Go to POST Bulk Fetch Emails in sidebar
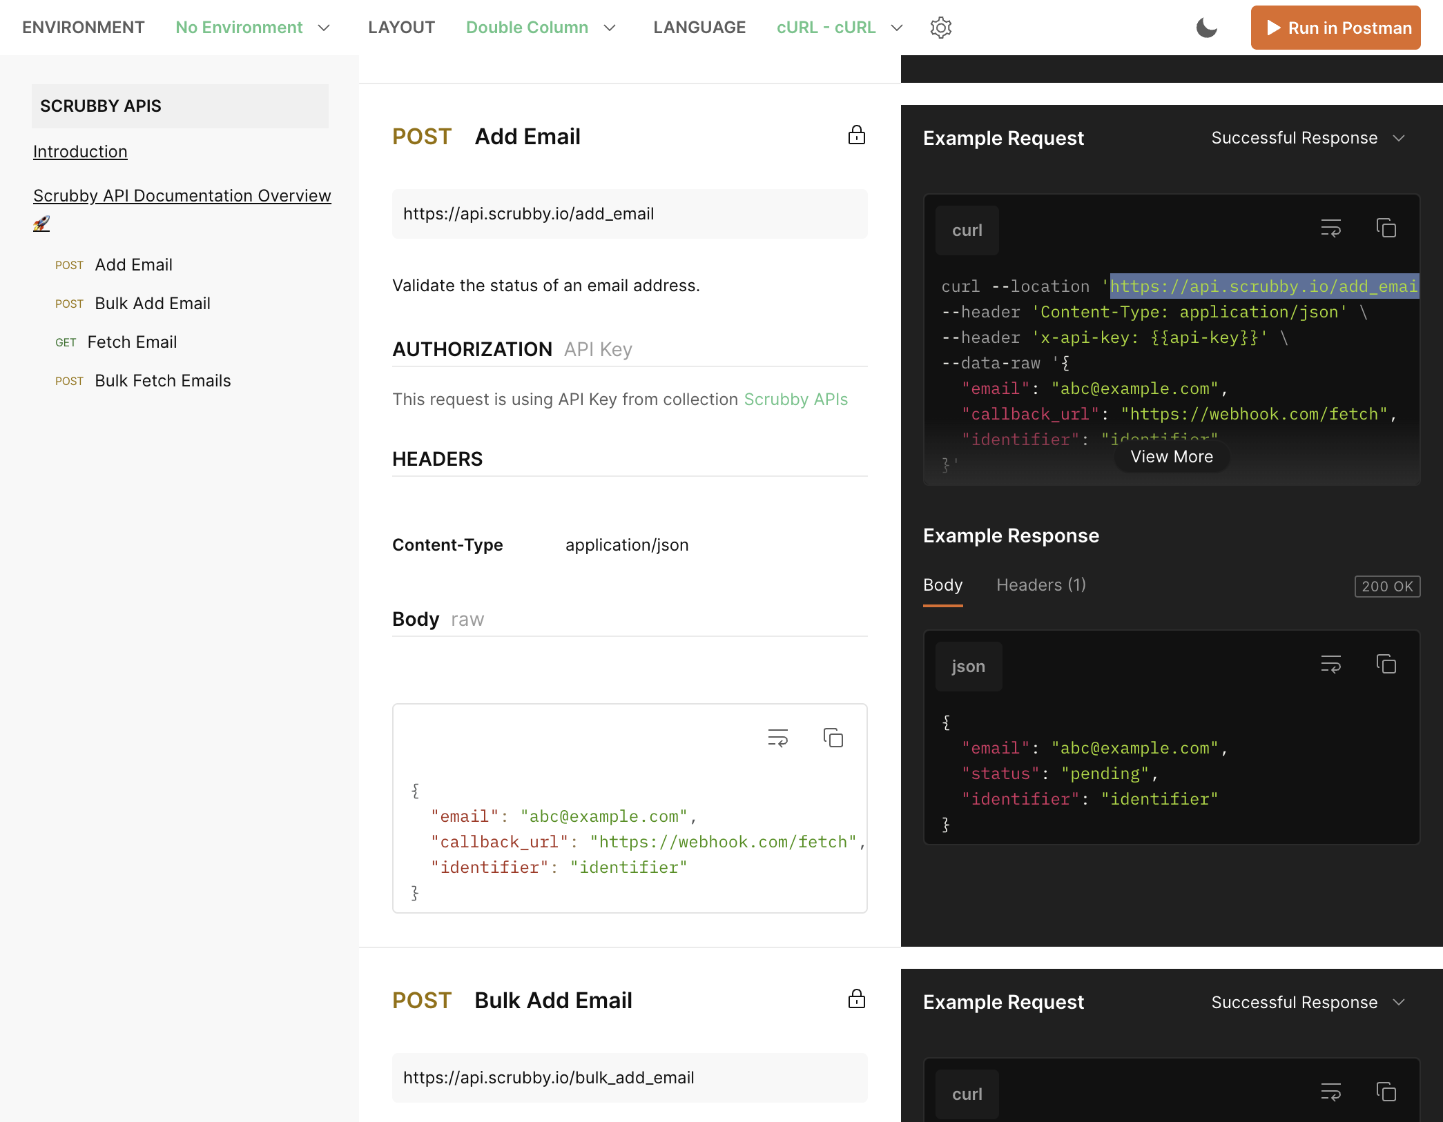 (x=143, y=381)
